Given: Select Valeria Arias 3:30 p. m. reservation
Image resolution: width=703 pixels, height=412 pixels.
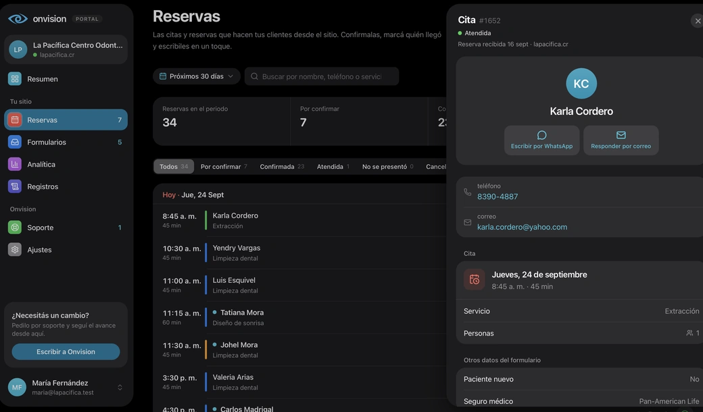Looking at the screenshot, I should point(299,382).
